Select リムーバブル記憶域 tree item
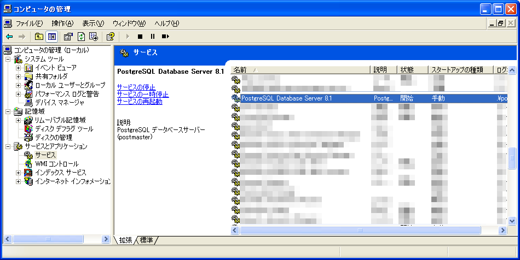This screenshot has height=260, width=520. tap(60, 120)
